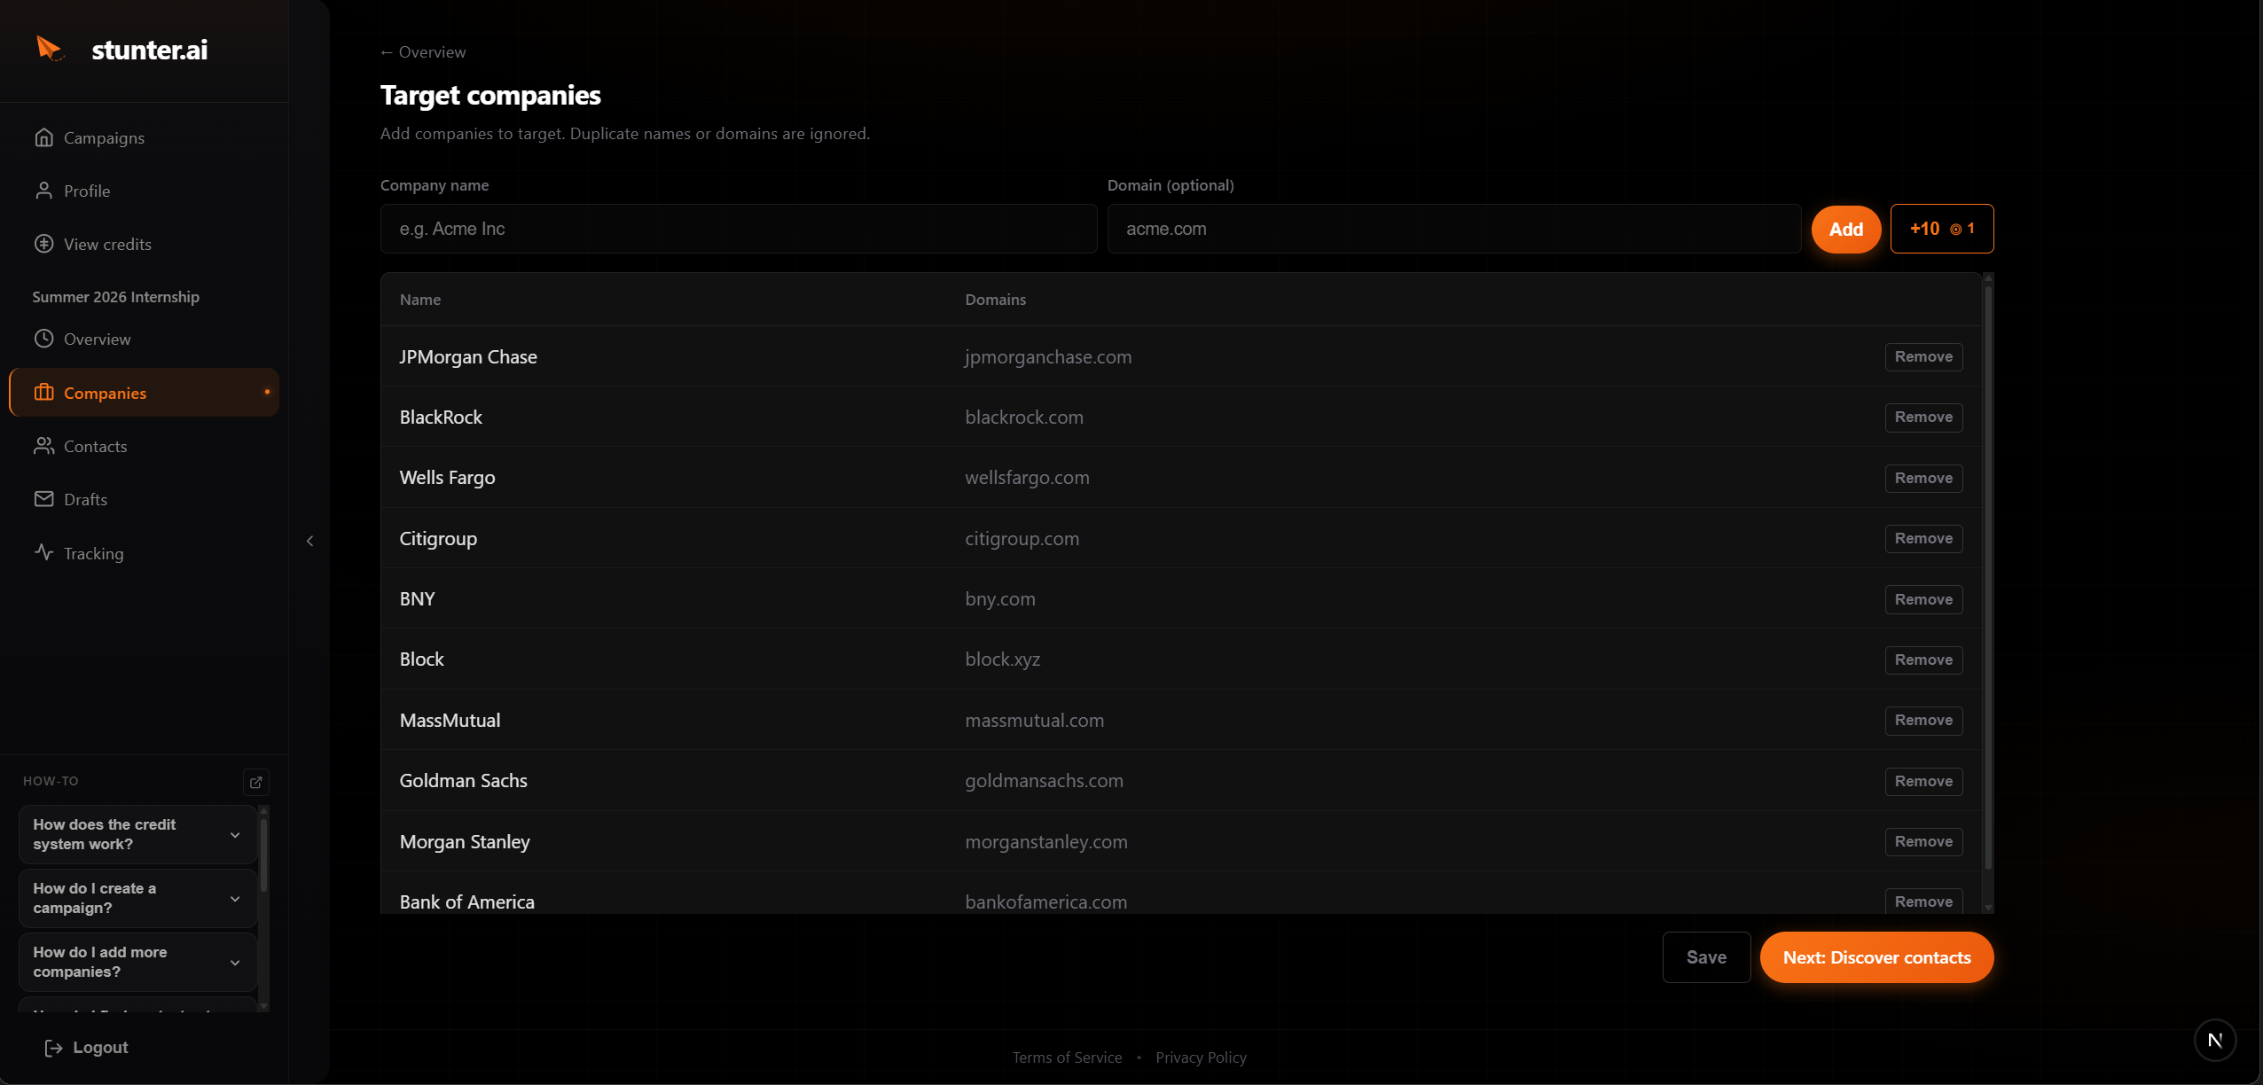Open How-To in external window icon
2263x1085 pixels.
(256, 782)
